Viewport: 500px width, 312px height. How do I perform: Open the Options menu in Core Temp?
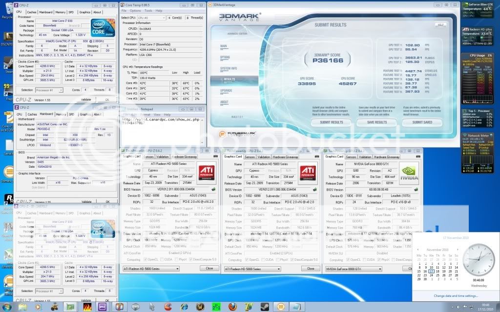tap(136, 10)
